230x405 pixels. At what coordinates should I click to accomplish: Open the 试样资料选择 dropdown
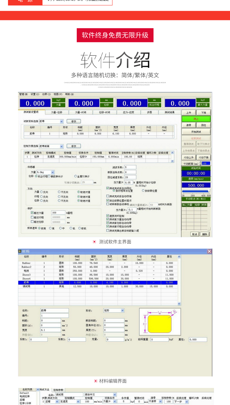coord(61,121)
